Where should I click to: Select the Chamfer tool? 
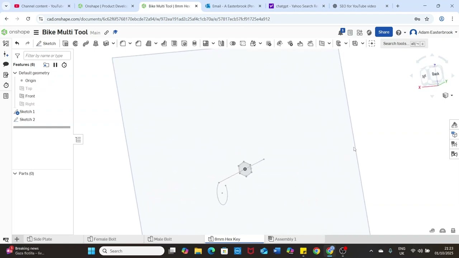click(138, 43)
